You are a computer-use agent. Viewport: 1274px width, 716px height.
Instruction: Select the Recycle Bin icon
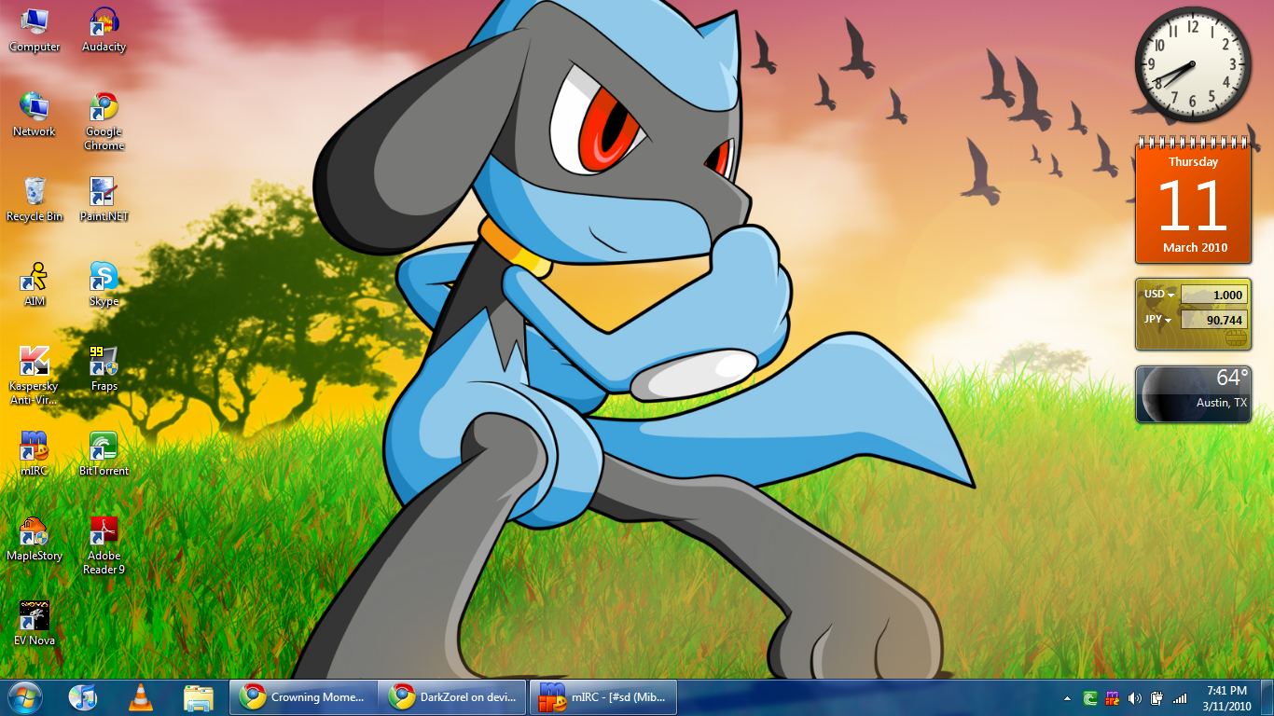(x=35, y=200)
